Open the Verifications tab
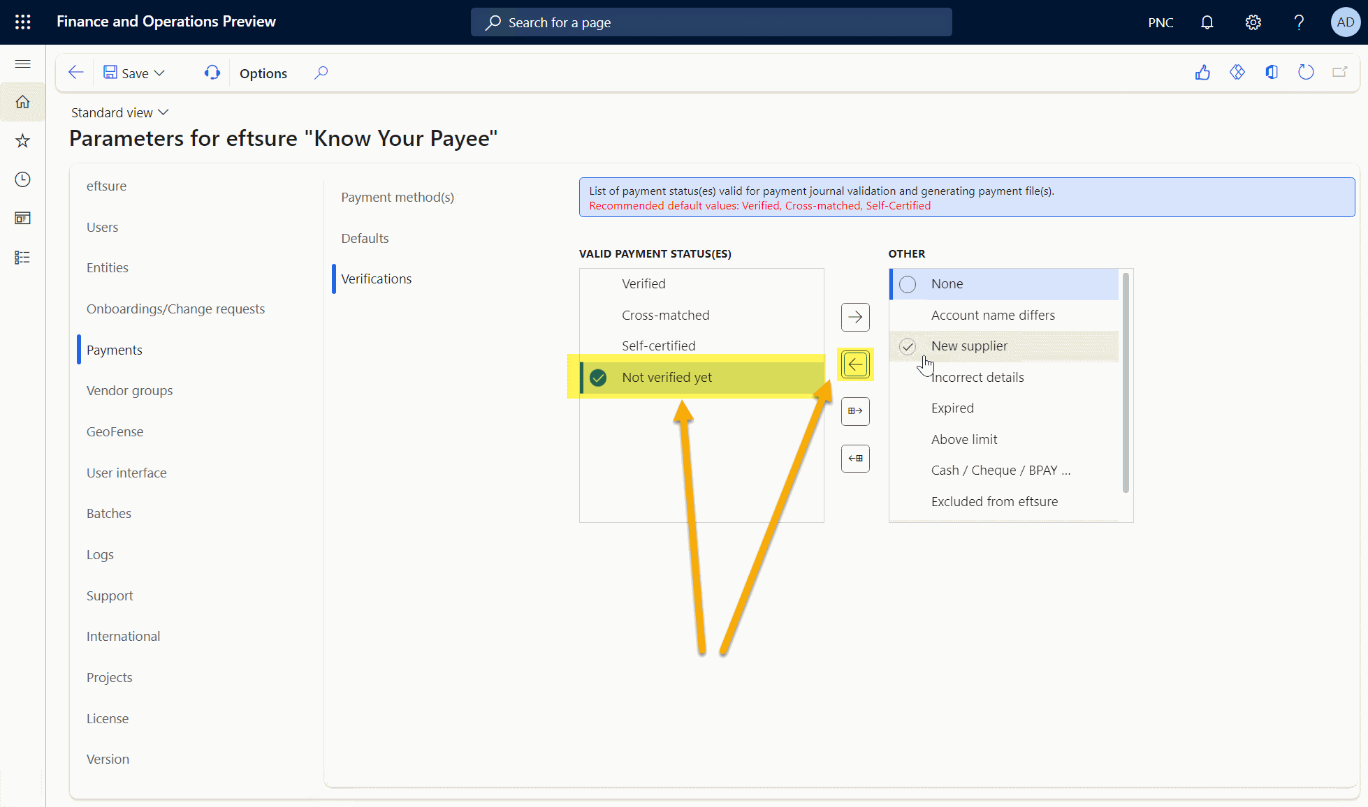The height and width of the screenshot is (807, 1368). (x=376, y=279)
